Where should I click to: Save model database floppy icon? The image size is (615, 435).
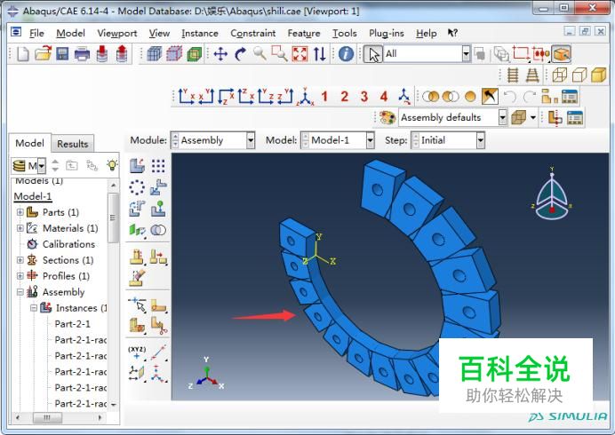(x=62, y=53)
